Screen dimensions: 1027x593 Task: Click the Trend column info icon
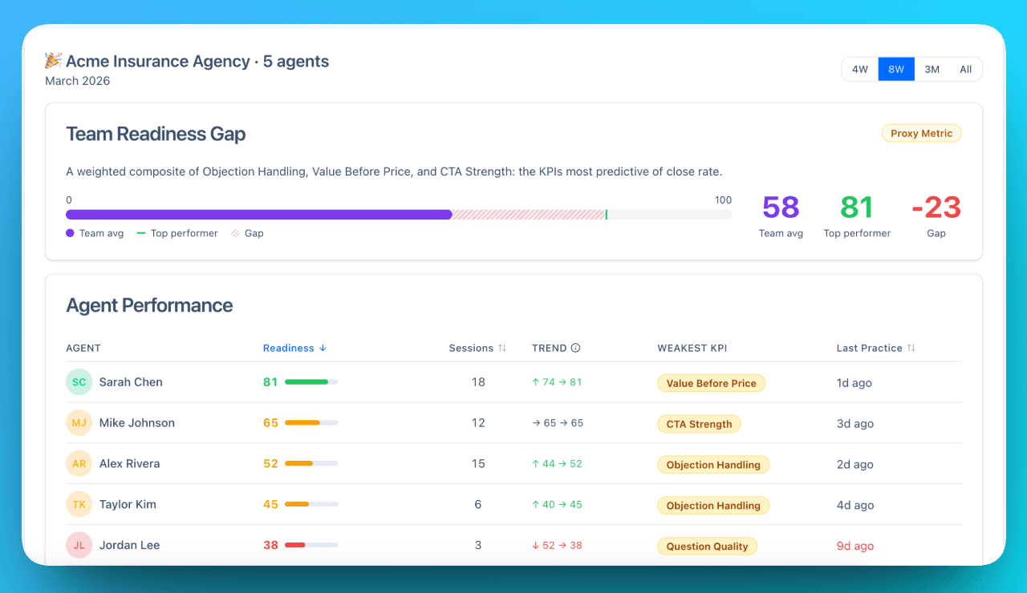[x=577, y=348]
